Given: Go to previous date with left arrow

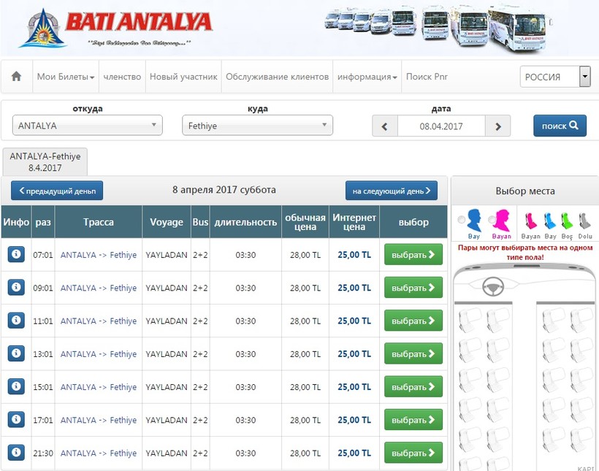Looking at the screenshot, I should pos(385,126).
